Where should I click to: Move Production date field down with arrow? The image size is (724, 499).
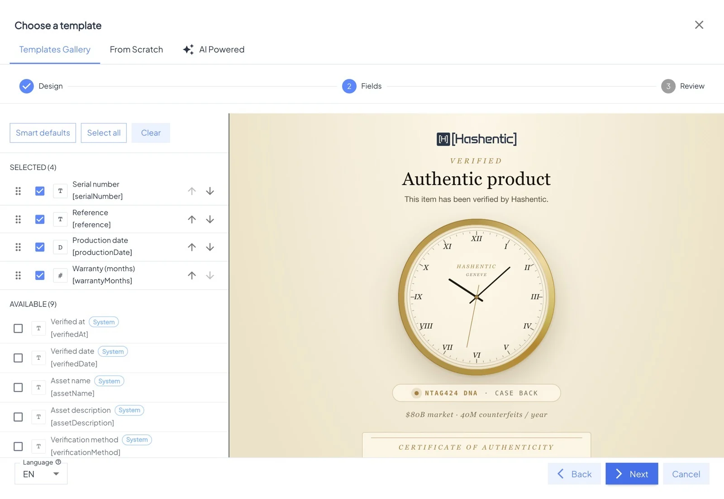coord(210,247)
